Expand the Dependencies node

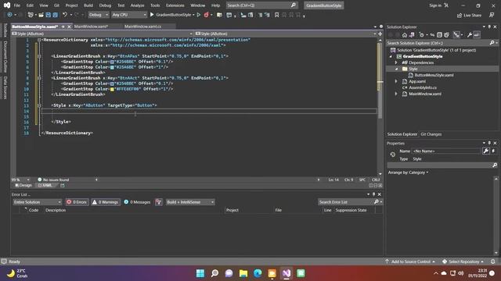pos(396,62)
